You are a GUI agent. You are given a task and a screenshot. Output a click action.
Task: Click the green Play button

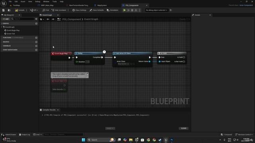coord(124,10)
